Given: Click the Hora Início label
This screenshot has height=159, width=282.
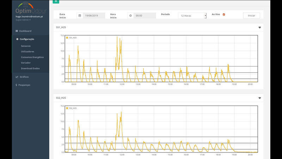Looking at the screenshot, I should coord(113,16).
